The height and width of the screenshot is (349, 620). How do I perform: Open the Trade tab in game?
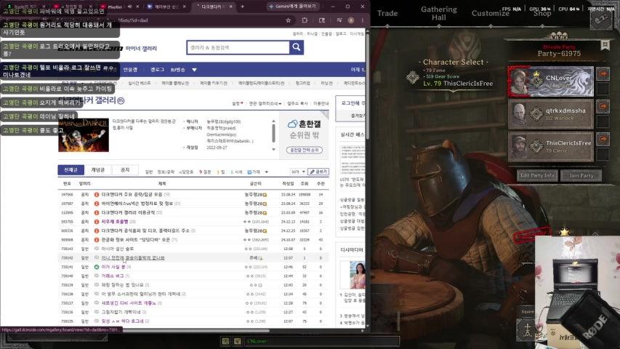387,14
